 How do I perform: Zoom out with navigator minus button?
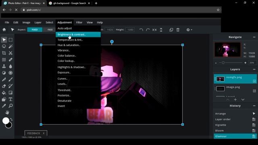pos(216,63)
